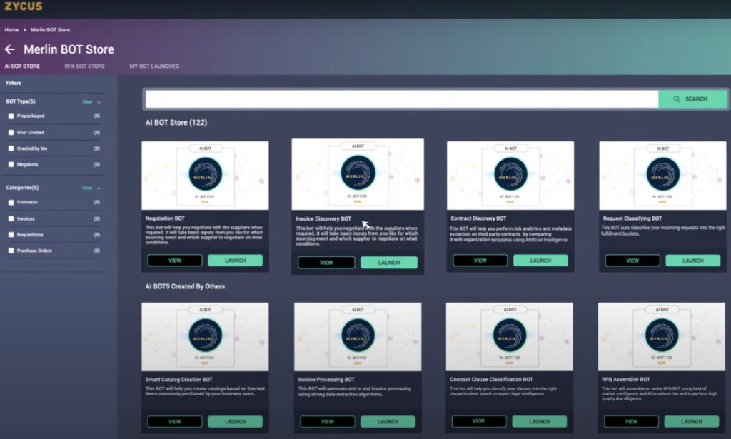Screen dimensions: 731x439
Task: Click the Merlin icon on Contract Discovery BOT card
Action: click(x=510, y=174)
